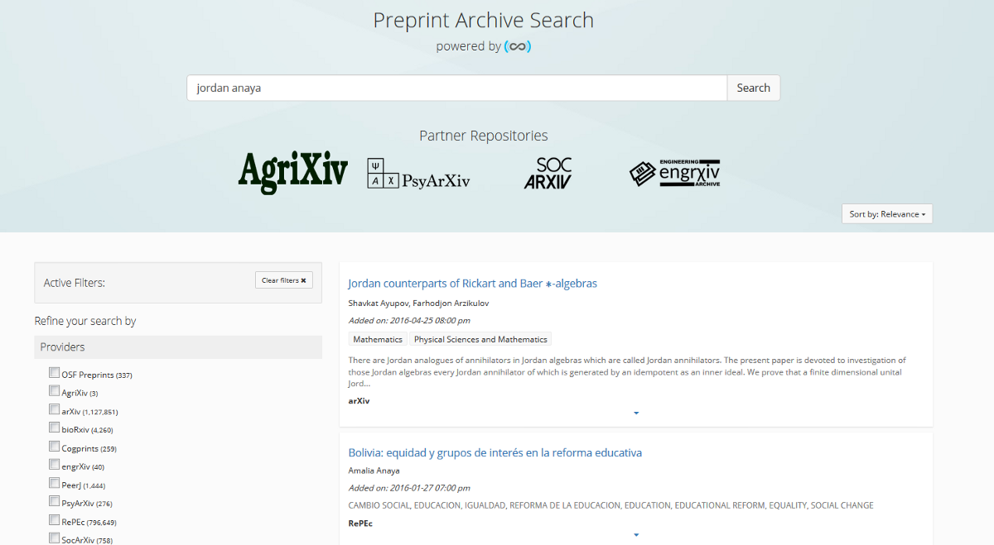
Task: Clear all active filters
Action: [284, 280]
